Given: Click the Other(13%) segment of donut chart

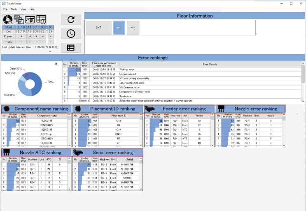Looking at the screenshot, I should tap(27, 75).
